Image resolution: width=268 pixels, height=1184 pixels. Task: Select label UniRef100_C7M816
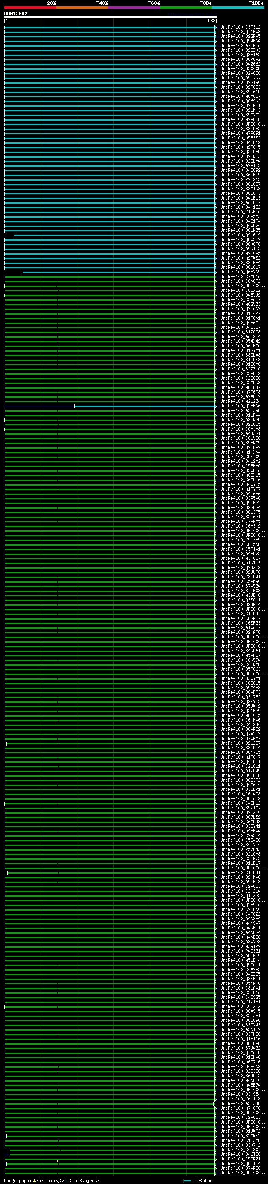[240, 277]
